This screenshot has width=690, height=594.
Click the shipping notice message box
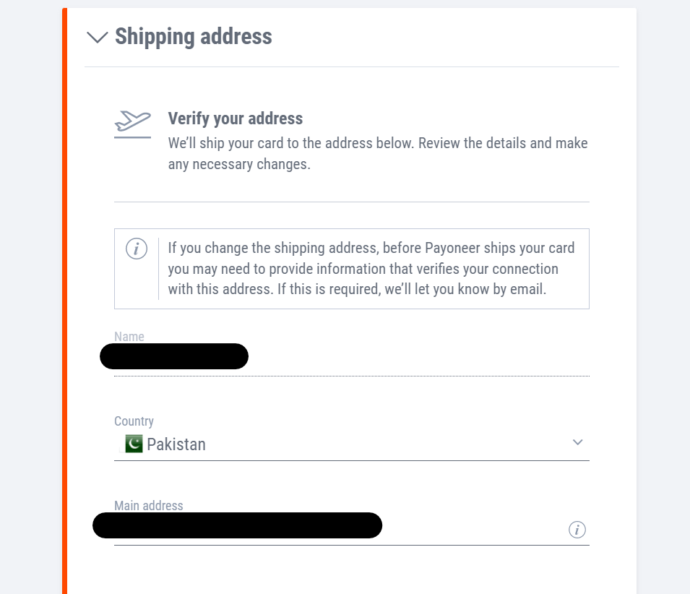[351, 268]
